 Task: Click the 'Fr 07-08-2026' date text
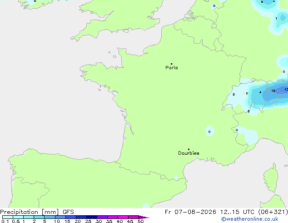tap(190, 212)
